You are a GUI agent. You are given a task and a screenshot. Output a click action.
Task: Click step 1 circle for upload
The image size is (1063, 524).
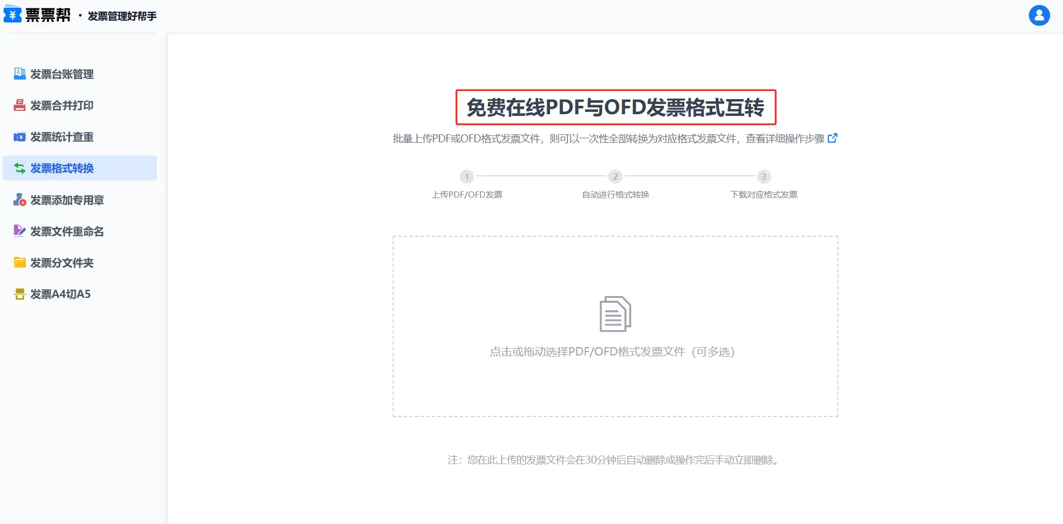pos(467,177)
